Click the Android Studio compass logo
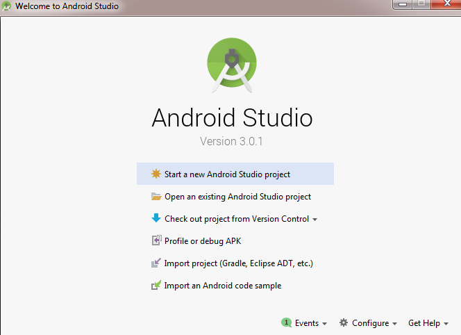This screenshot has width=461, height=335. 232,65
